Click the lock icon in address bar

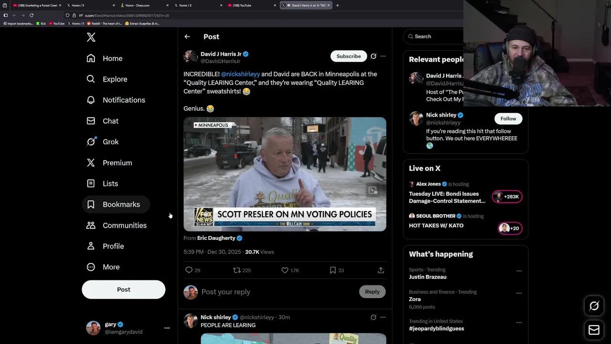(x=74, y=15)
